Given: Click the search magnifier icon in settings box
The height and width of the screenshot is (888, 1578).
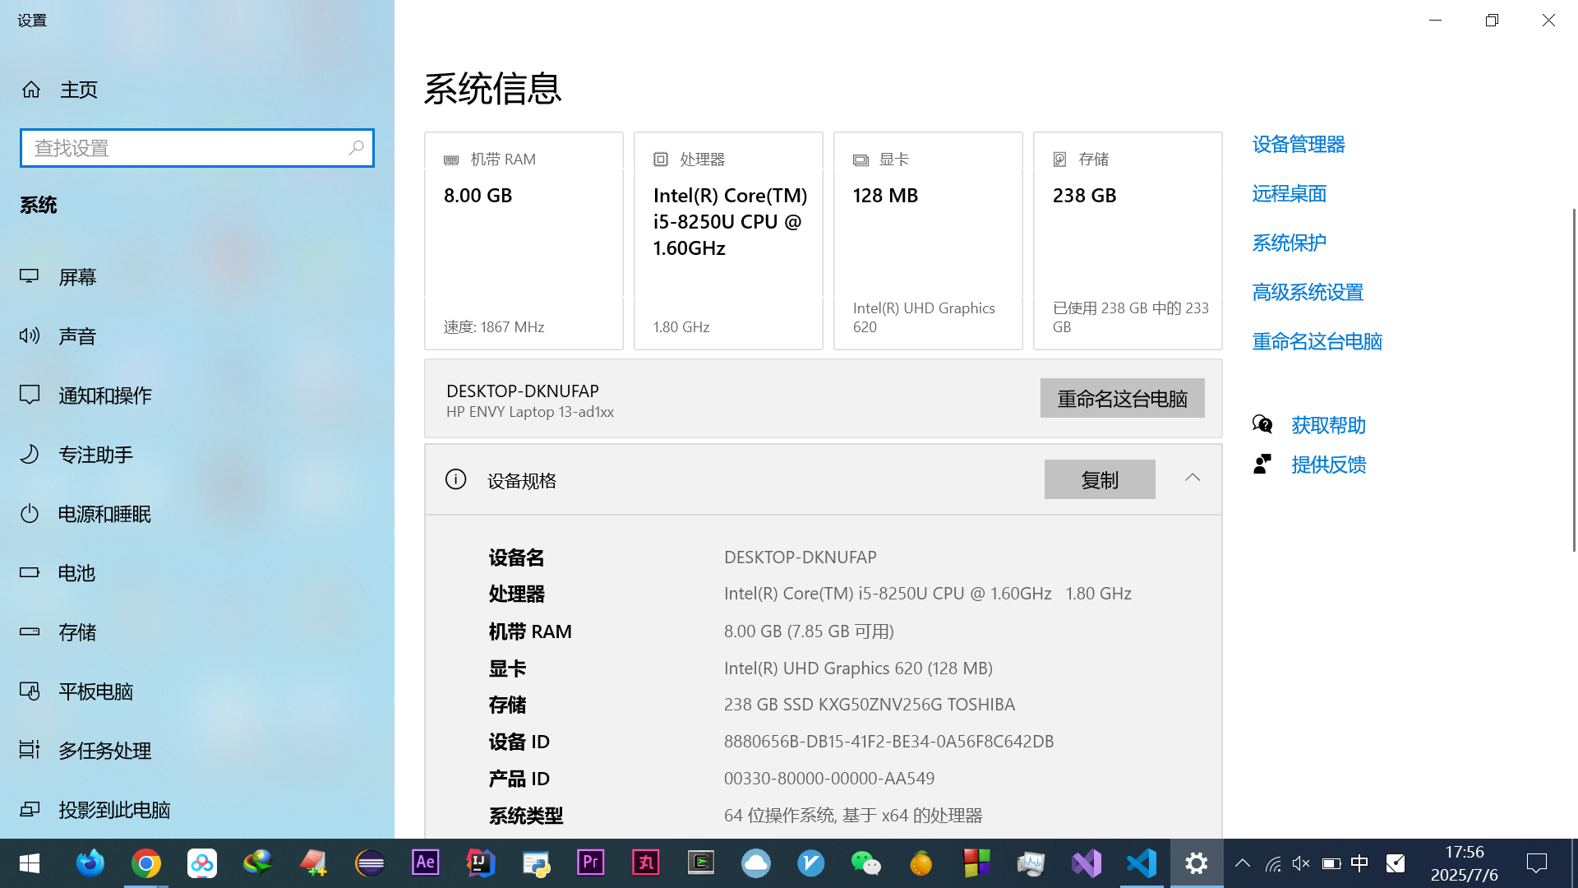Looking at the screenshot, I should (356, 148).
